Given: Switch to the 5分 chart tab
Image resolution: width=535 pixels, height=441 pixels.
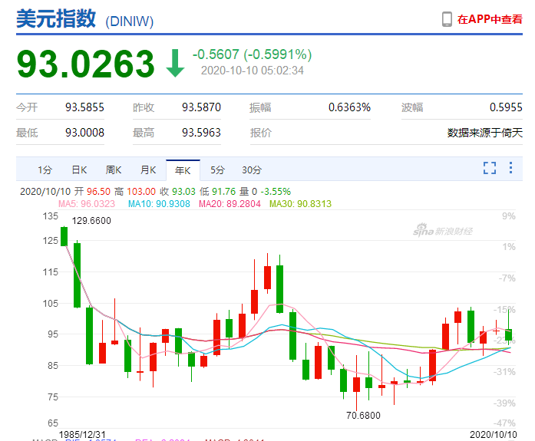Looking at the screenshot, I should pyautogui.click(x=218, y=170).
